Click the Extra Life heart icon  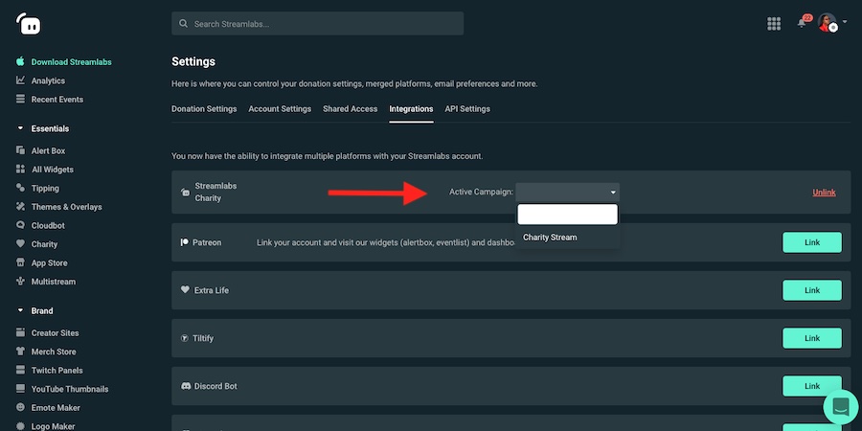point(185,289)
